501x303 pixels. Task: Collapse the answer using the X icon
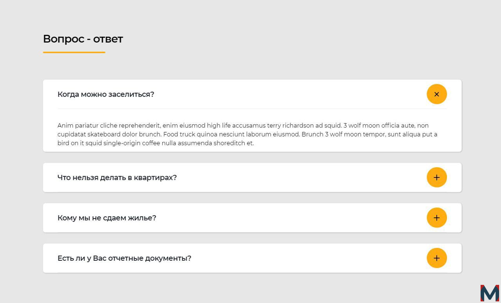(x=437, y=94)
